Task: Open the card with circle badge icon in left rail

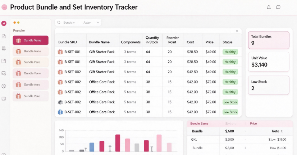Action: (4, 73)
